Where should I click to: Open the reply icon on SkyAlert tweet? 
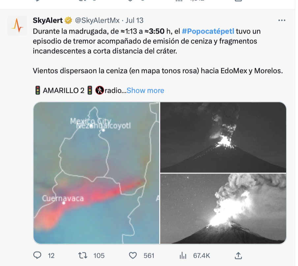tap(37, 255)
